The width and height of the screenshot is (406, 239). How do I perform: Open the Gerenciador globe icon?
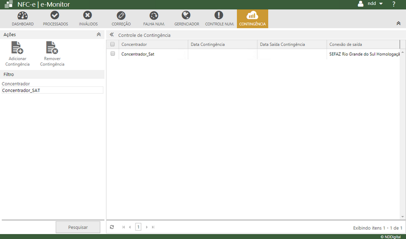pos(186,16)
